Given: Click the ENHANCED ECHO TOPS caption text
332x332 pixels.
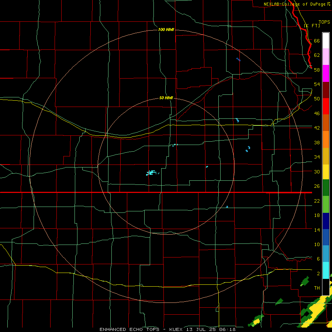Looking at the screenshot, I should tap(129, 329).
